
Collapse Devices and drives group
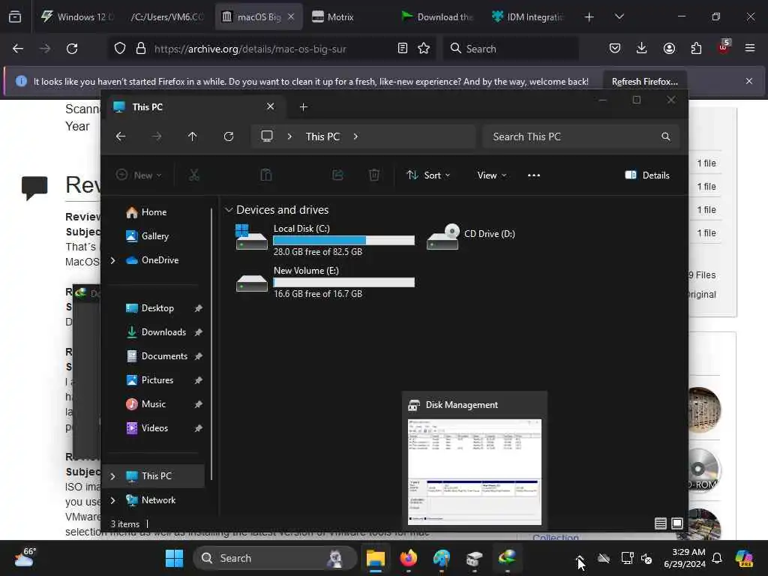pyautogui.click(x=228, y=210)
